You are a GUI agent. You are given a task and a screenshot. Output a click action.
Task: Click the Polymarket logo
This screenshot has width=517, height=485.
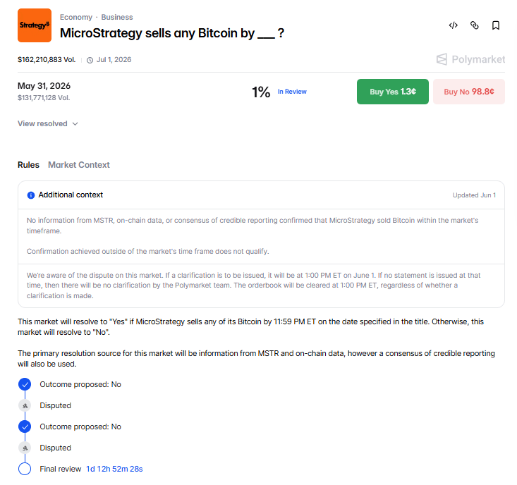470,59
